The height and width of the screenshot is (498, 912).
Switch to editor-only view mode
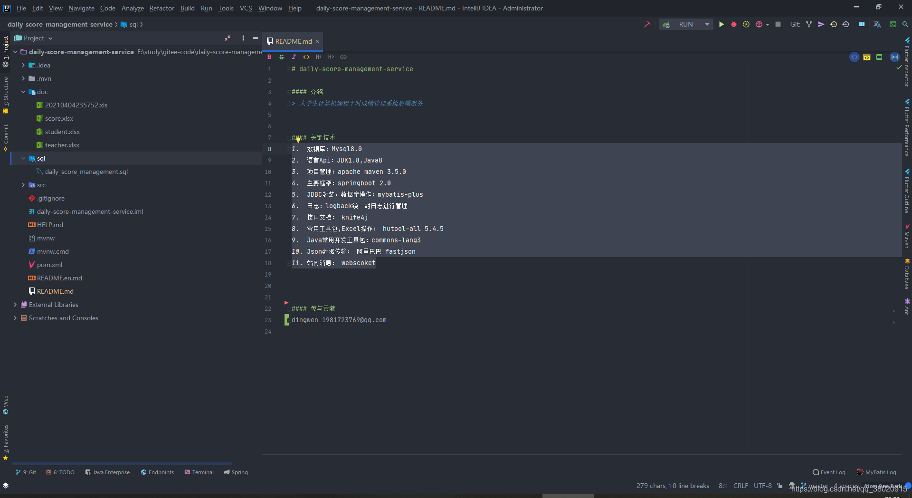pyautogui.click(x=854, y=57)
